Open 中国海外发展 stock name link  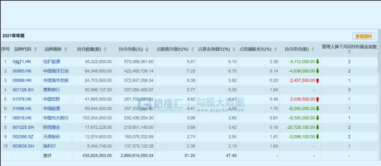pyautogui.click(x=56, y=80)
